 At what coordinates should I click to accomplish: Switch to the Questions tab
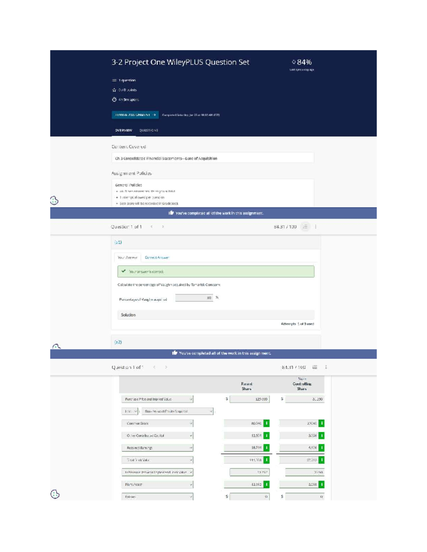149,130
